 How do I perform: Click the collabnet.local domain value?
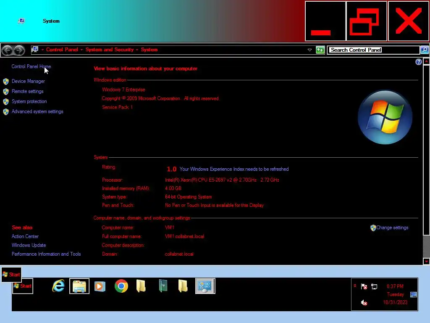click(179, 254)
